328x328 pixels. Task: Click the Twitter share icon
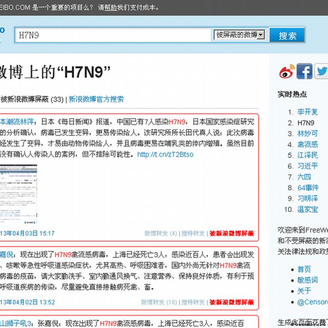pyautogui.click(x=322, y=71)
